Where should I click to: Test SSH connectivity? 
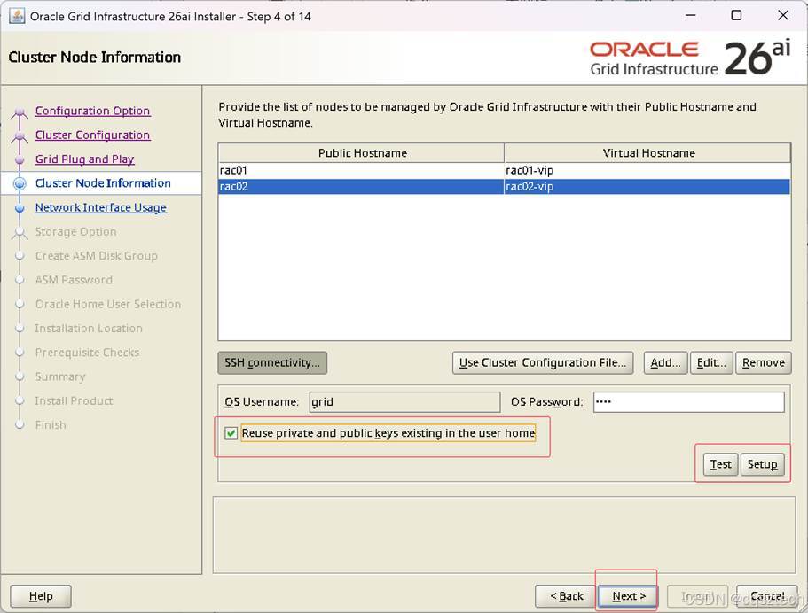(x=720, y=464)
